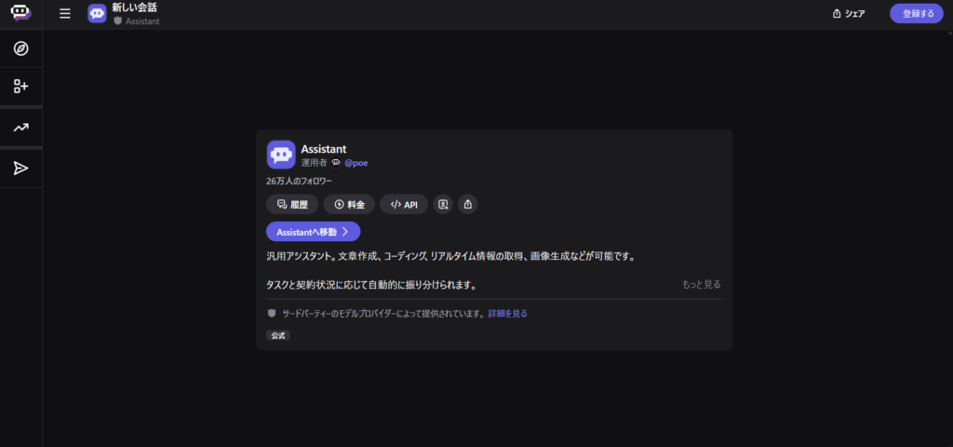Image resolution: width=953 pixels, height=447 pixels.
Task: Click the paper plane send icon in sidebar
Action: pos(20,168)
